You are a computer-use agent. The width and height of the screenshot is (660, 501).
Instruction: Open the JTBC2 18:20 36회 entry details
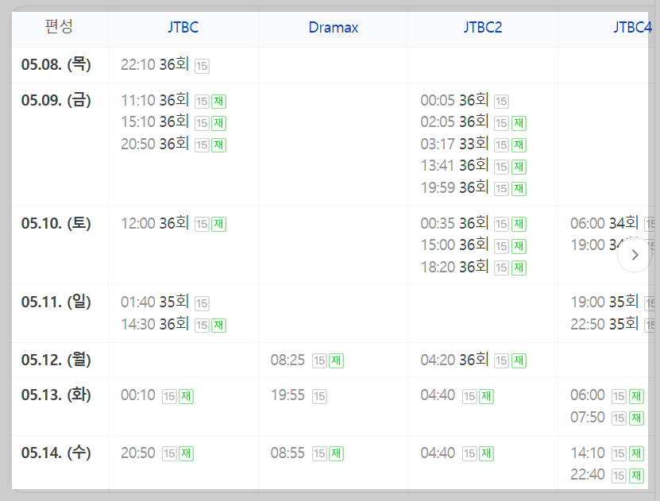(454, 268)
